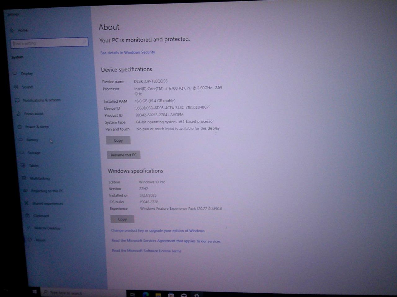Click the Device ID value 5869D05D

pyautogui.click(x=173, y=108)
